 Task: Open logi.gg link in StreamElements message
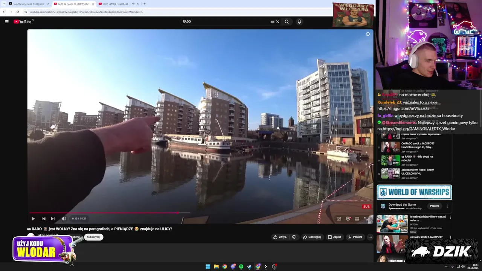pyautogui.click(x=419, y=129)
